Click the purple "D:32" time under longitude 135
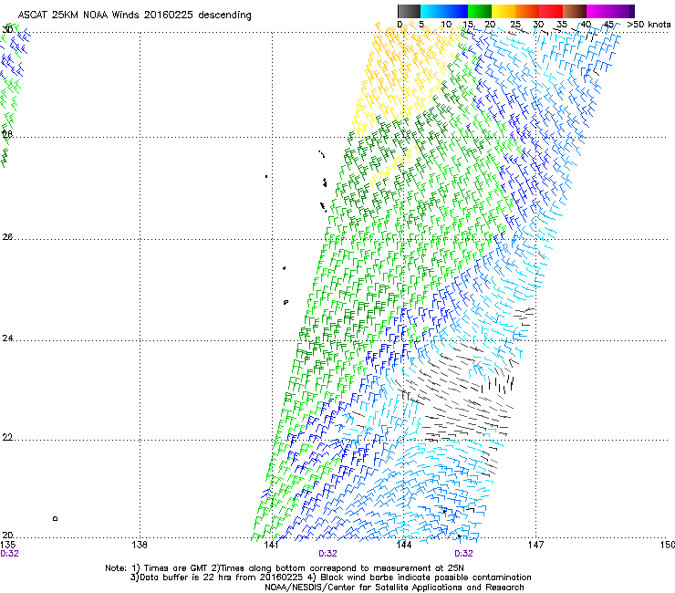This screenshot has height=593, width=675. coord(9,554)
